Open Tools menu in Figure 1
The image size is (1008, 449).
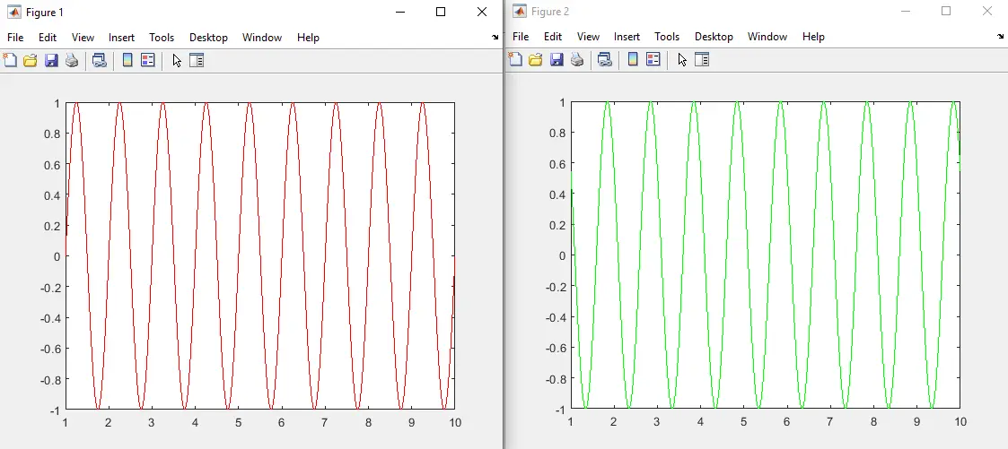(162, 38)
